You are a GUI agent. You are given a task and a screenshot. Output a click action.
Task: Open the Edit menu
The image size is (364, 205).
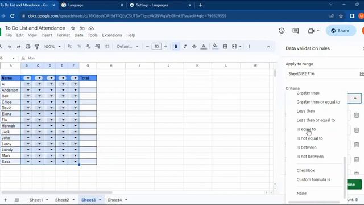coord(20,35)
